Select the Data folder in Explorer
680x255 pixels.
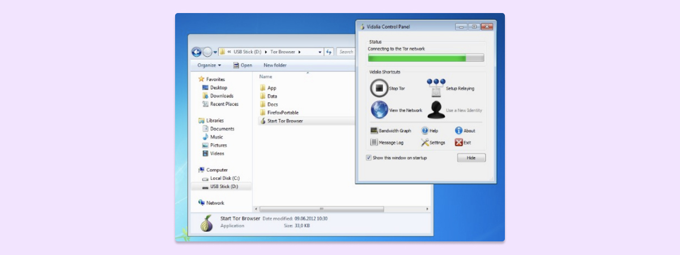(268, 96)
